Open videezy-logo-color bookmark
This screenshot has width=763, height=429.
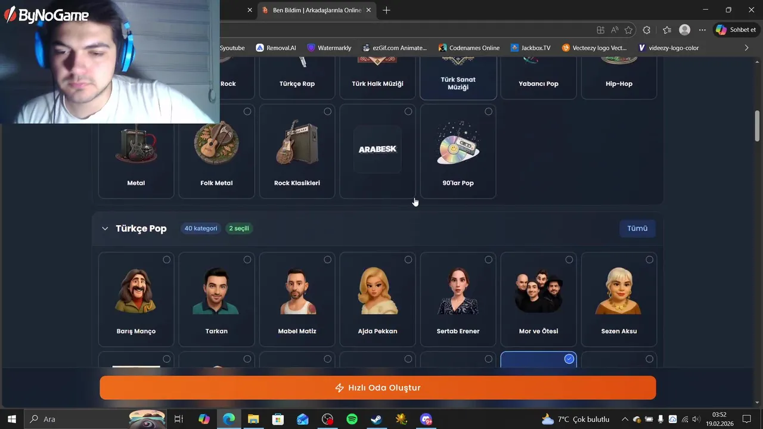coord(668,48)
